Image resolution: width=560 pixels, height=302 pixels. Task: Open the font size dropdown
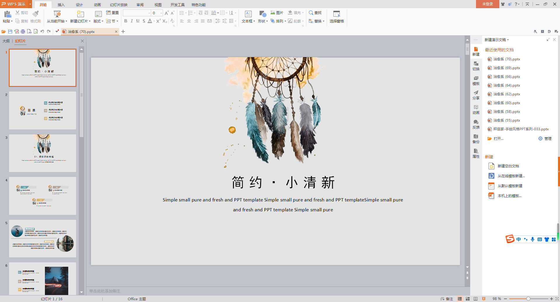(161, 13)
